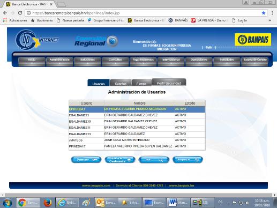
Task: Click the BANPAIS logo banner
Action: coord(253,40)
